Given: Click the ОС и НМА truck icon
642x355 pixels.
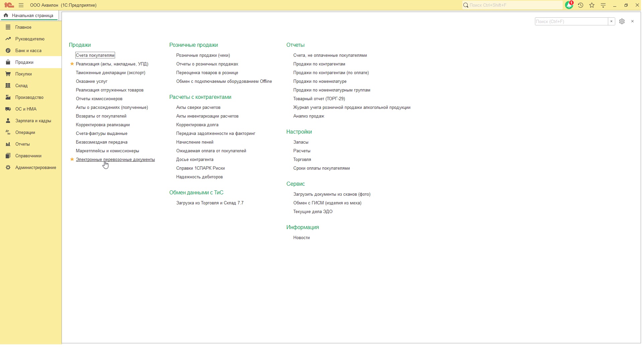Looking at the screenshot, I should 8,109.
